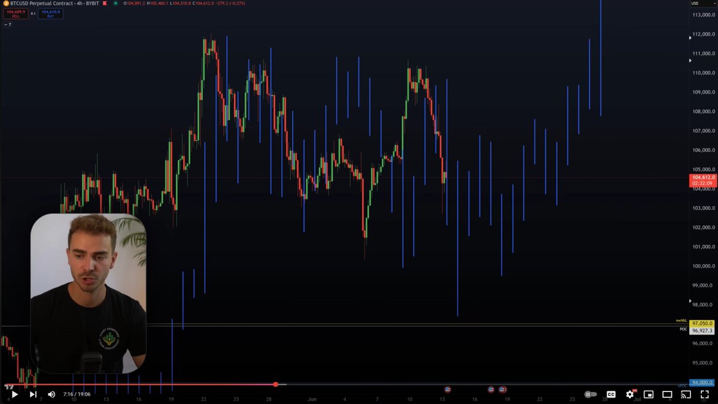
Task: Click the Bitcoin symbol icon
Action: coord(5,4)
